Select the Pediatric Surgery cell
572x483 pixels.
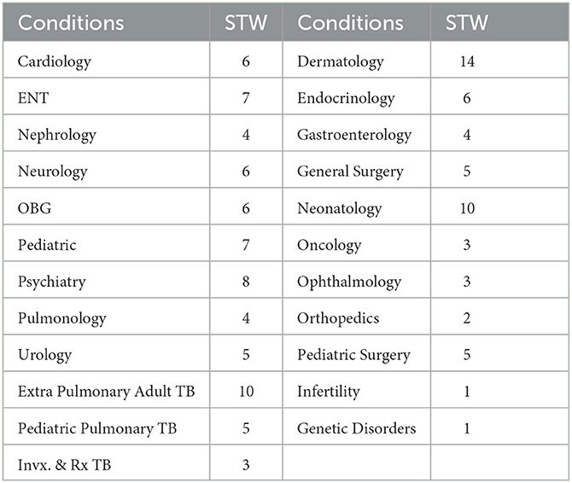[356, 353]
